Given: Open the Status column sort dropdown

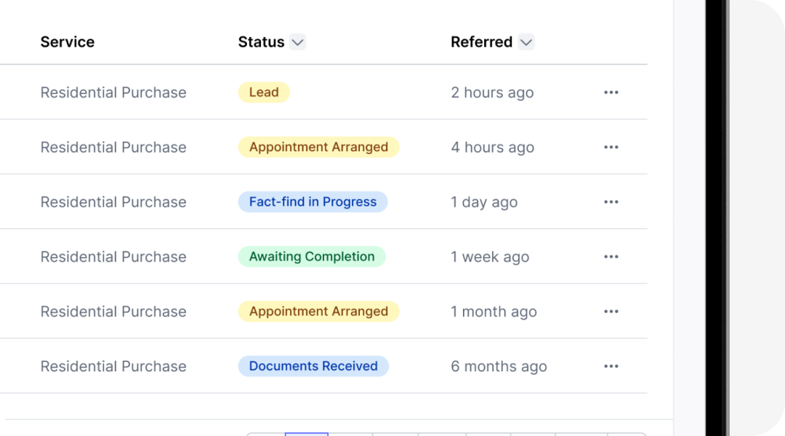Looking at the screenshot, I should (297, 42).
